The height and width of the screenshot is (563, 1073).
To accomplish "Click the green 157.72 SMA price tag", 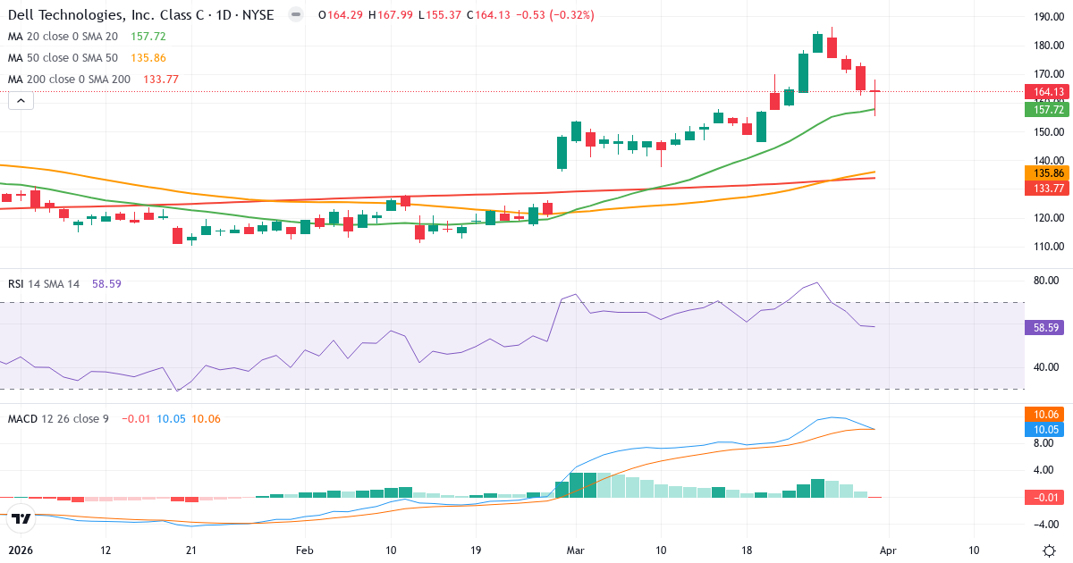I will 1045,110.
